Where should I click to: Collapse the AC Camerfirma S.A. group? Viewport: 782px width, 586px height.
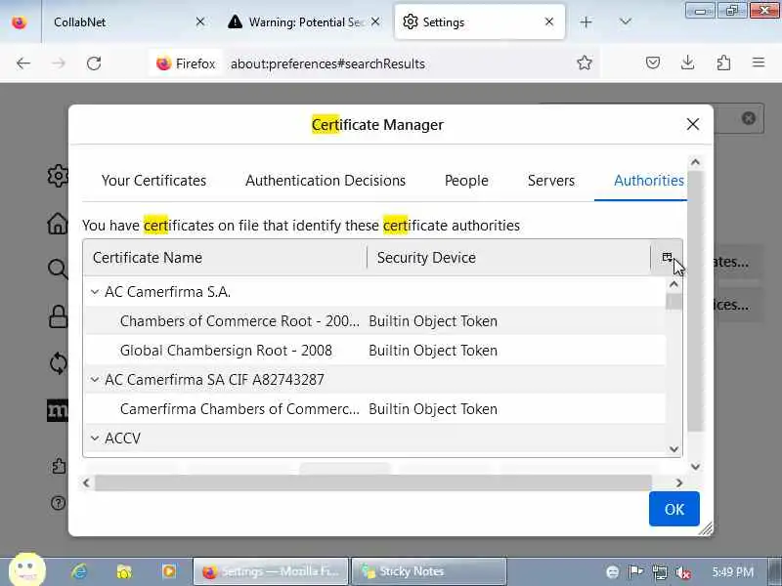coord(95,292)
